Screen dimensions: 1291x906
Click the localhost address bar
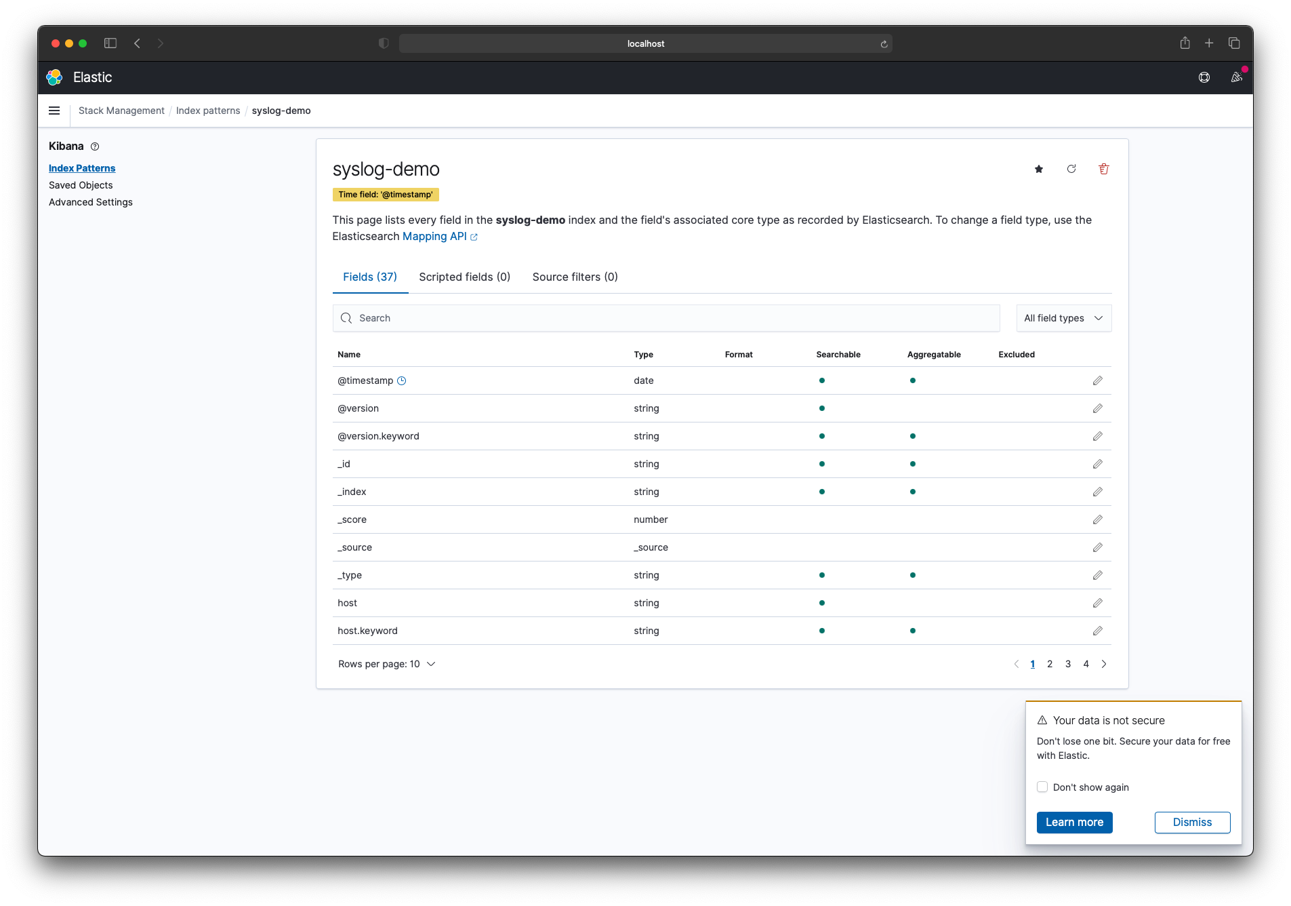click(x=645, y=43)
